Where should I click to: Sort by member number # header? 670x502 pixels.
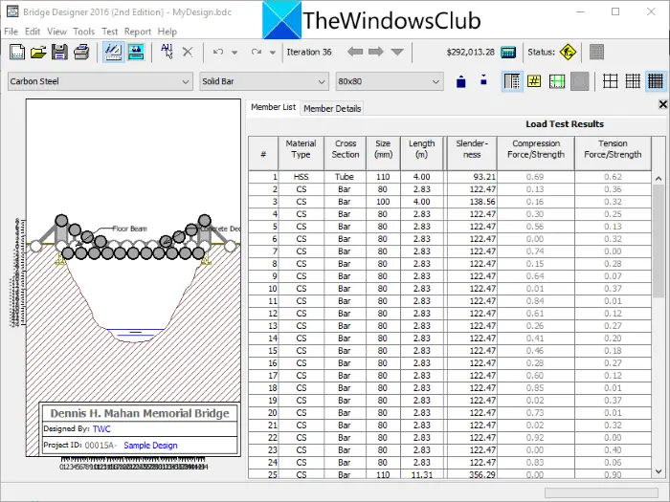point(263,153)
